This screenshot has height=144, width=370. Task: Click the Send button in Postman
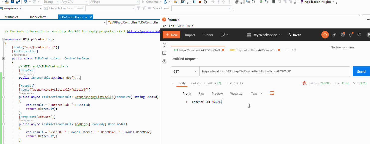(361, 71)
